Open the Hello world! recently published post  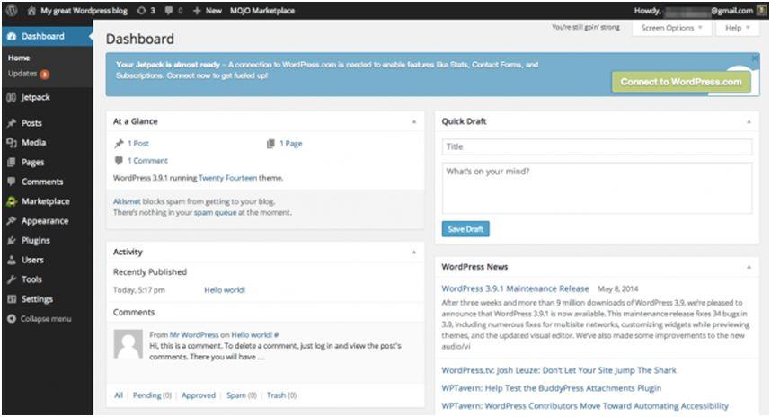(x=225, y=290)
